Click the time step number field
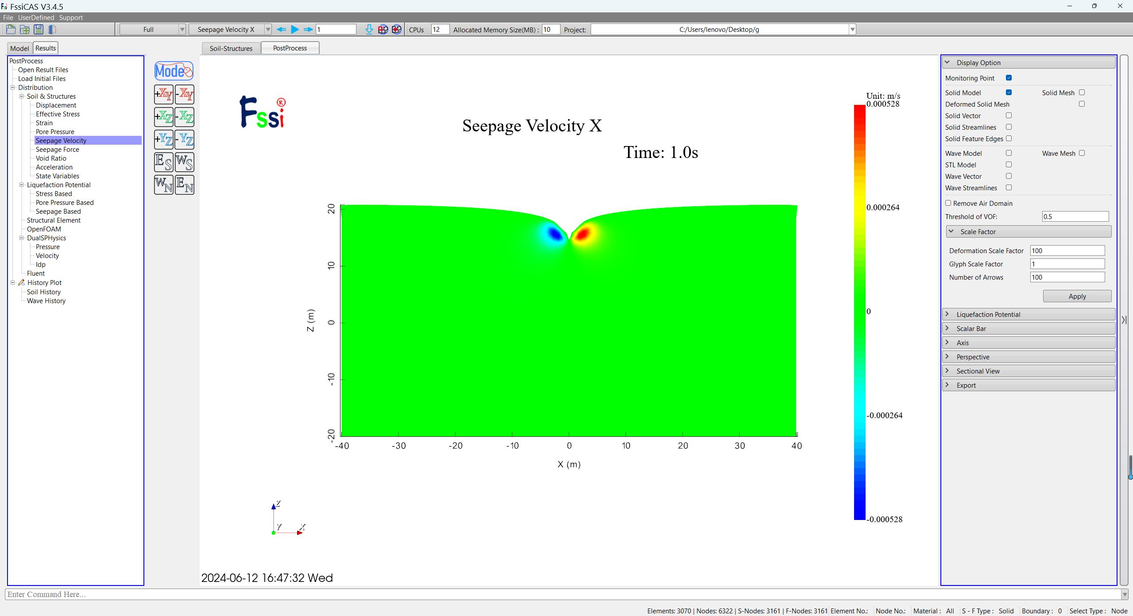The width and height of the screenshot is (1133, 616). (x=336, y=30)
